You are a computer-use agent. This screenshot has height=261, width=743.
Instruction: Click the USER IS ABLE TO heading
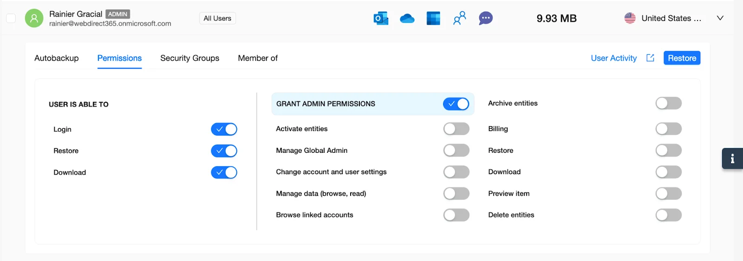coord(78,104)
